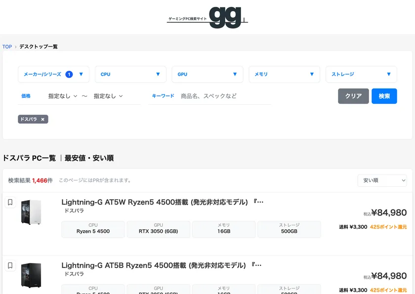The height and width of the screenshot is (294, 415).
Task: Click ドスパラ maker name under AT5B
Action: tap(74, 274)
